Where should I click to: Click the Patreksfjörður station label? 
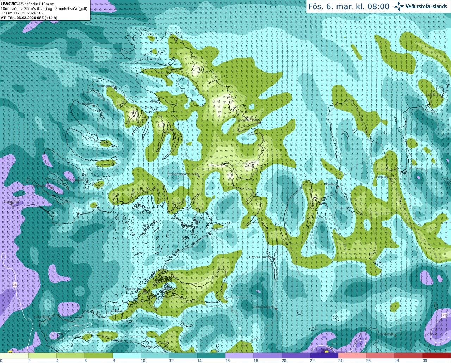tap(41, 185)
